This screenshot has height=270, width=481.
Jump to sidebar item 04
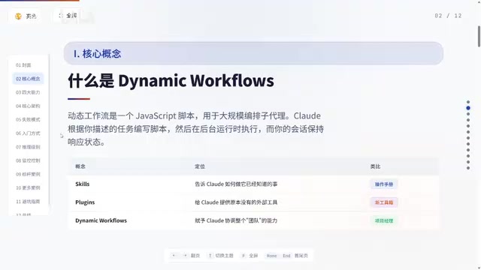pyautogui.click(x=28, y=106)
